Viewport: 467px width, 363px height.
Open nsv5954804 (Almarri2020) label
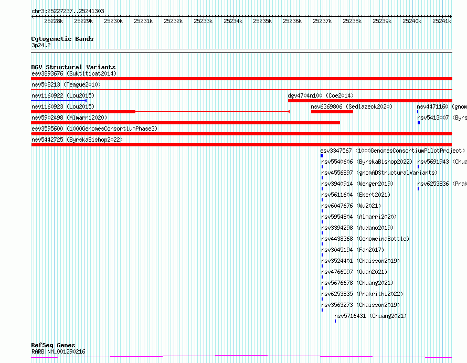coord(359,217)
